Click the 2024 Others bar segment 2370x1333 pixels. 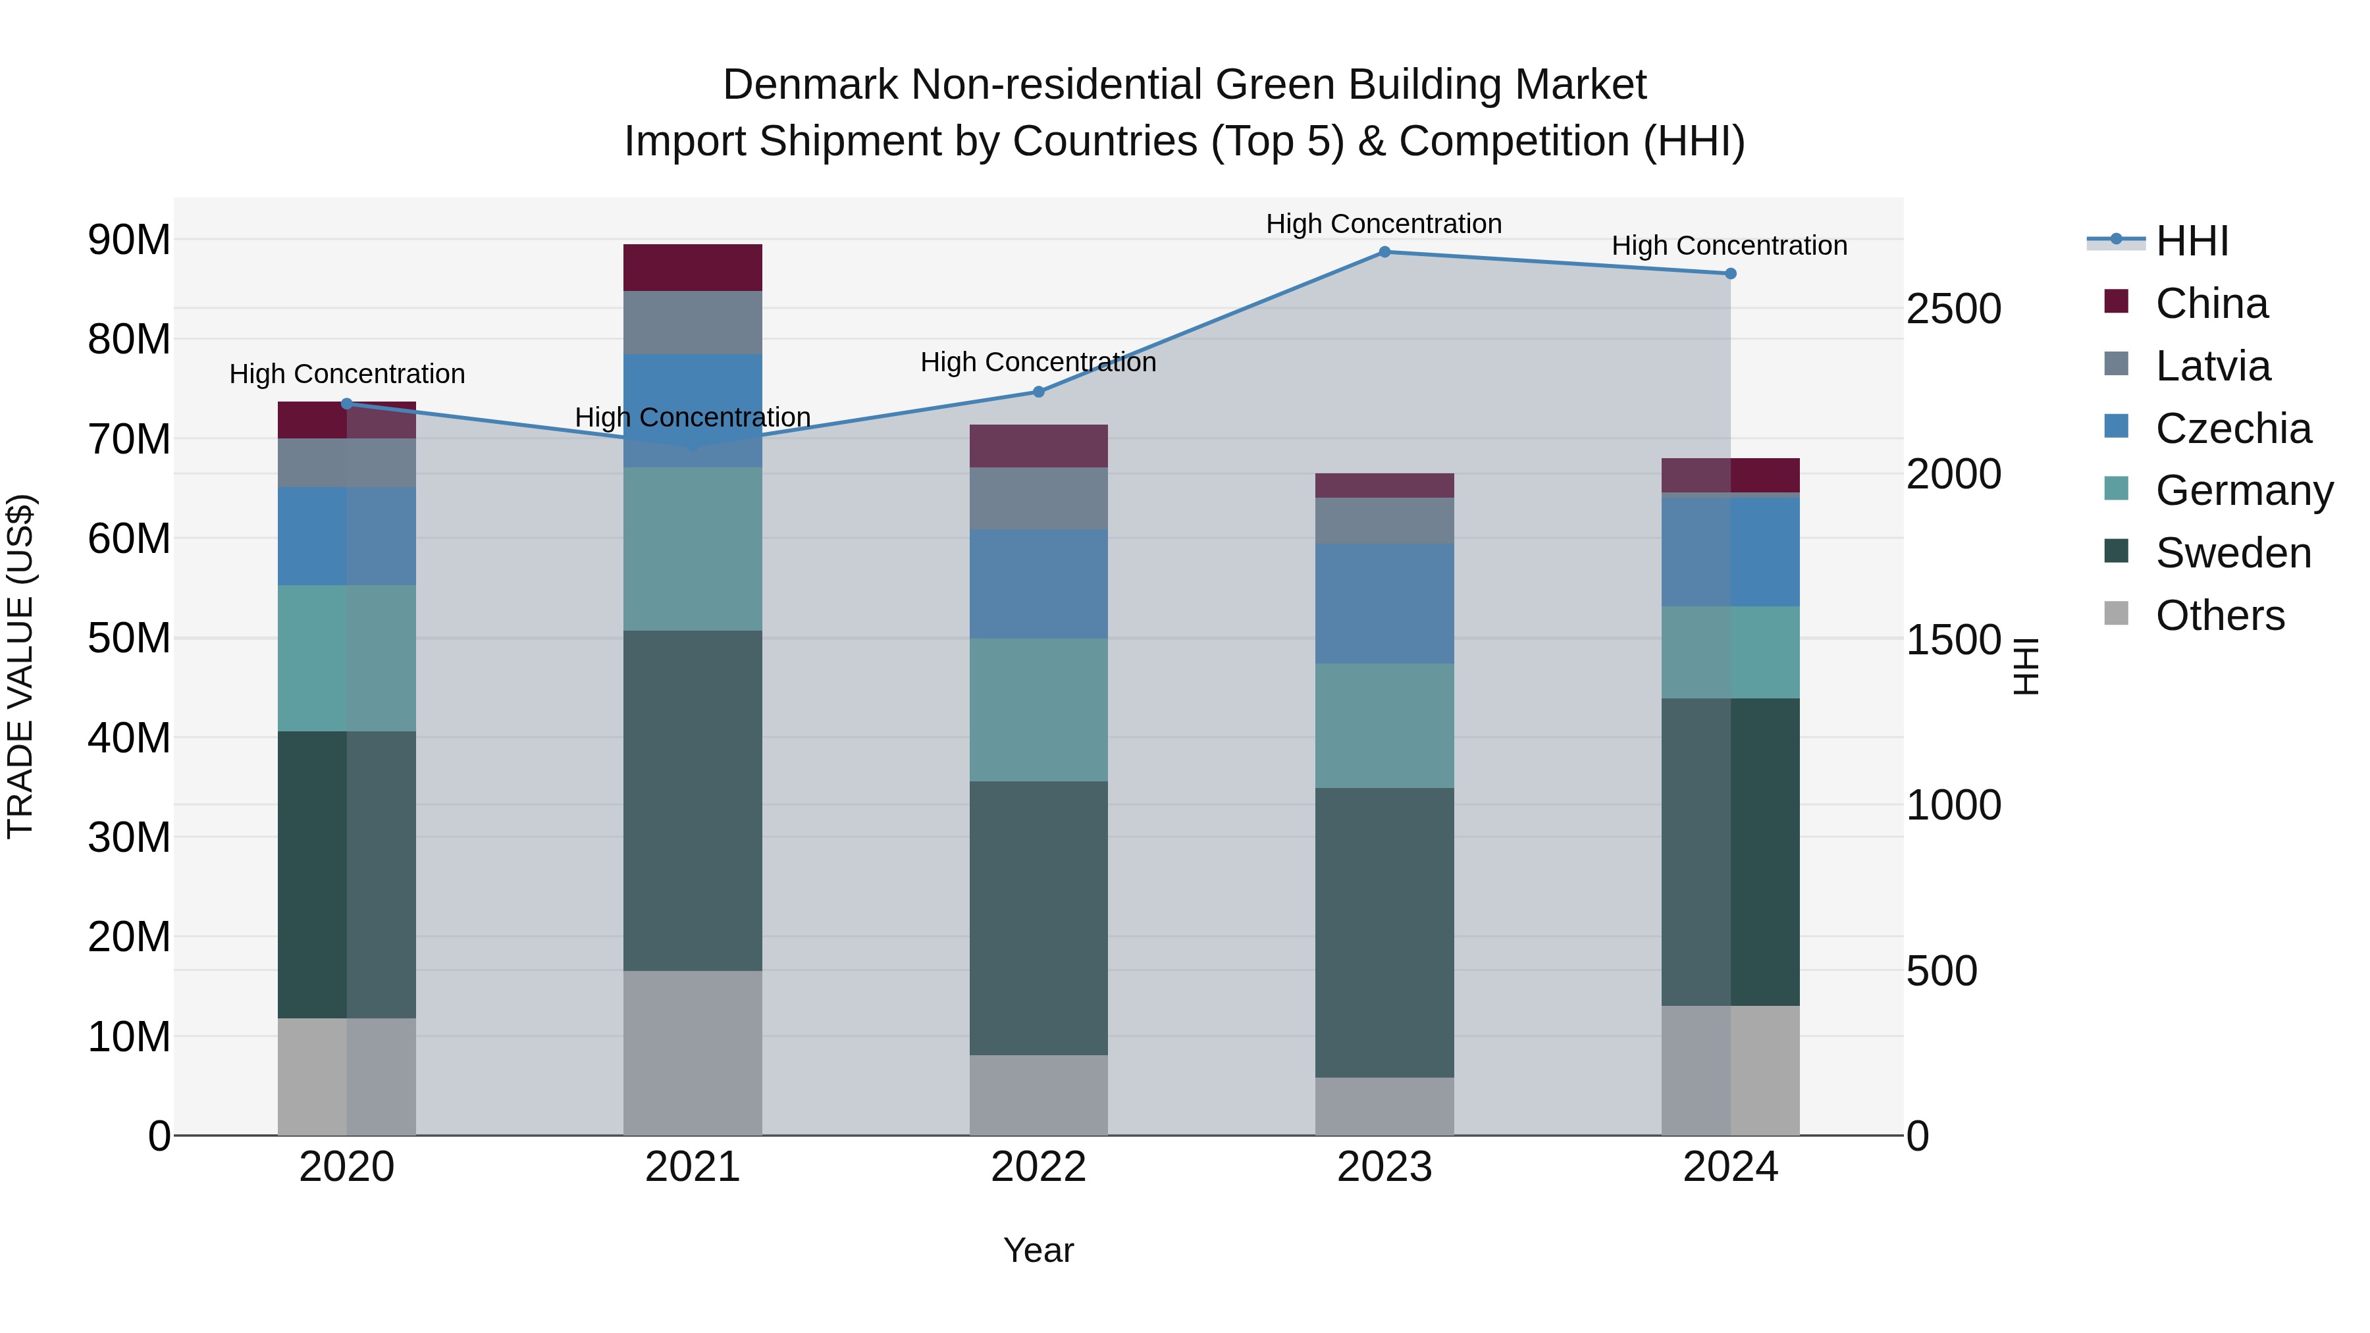[x=1731, y=1071]
